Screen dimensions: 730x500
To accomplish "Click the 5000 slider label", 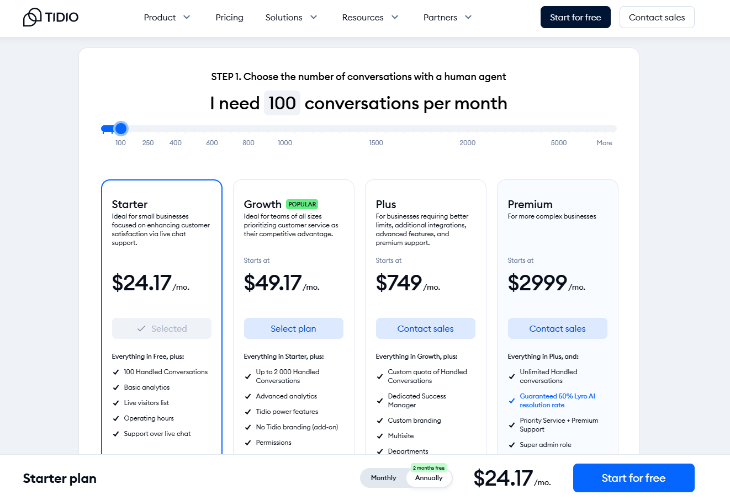I will [x=559, y=142].
